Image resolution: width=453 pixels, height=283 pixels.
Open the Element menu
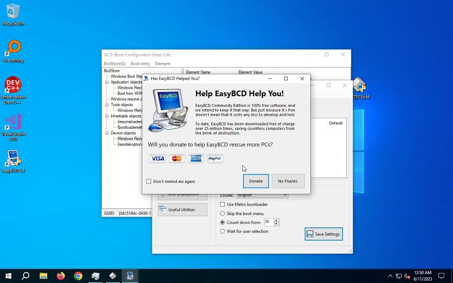tap(162, 64)
